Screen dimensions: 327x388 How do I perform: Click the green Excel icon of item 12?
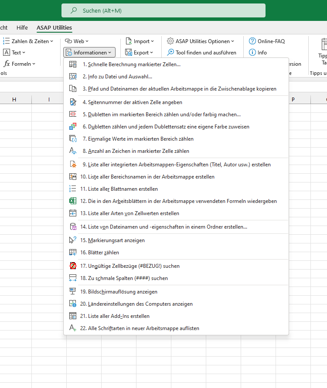[x=73, y=201]
